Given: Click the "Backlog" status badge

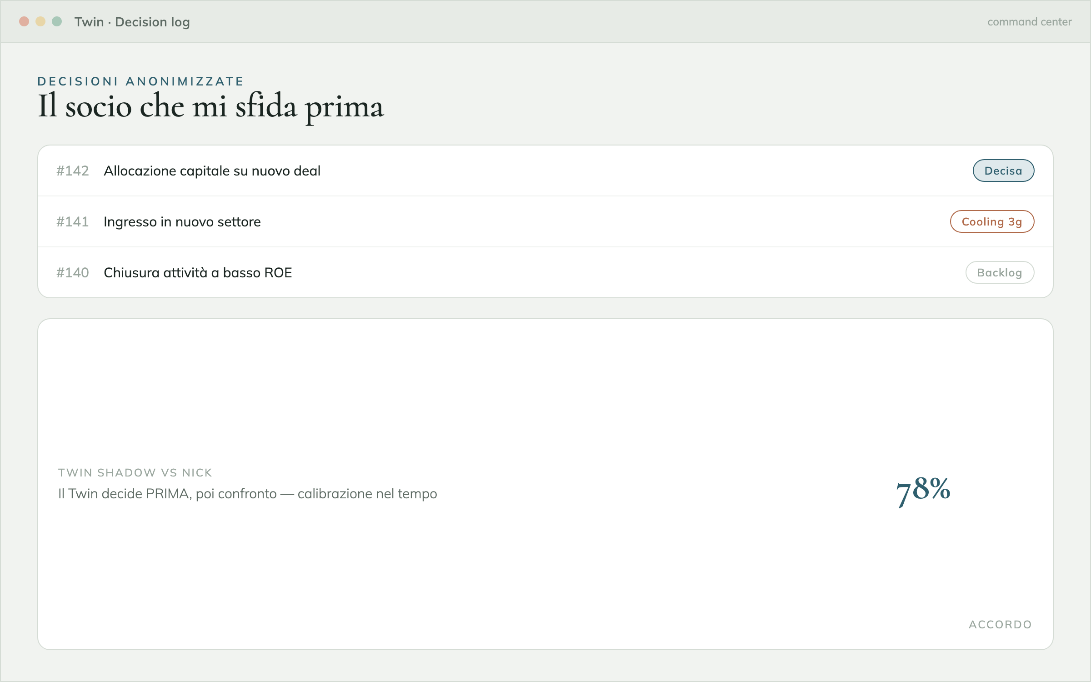Looking at the screenshot, I should pyautogui.click(x=1000, y=272).
